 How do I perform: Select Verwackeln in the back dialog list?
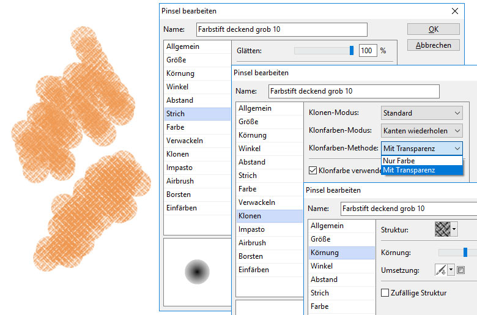[197, 141]
